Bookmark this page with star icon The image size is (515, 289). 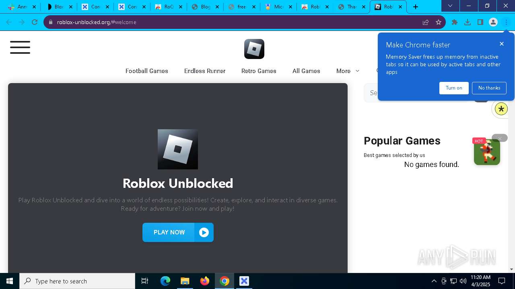coord(439,22)
